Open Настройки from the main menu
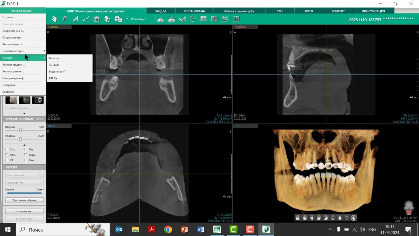419x236 pixels. (23, 85)
